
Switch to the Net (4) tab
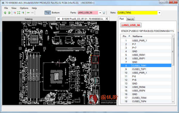130,19
